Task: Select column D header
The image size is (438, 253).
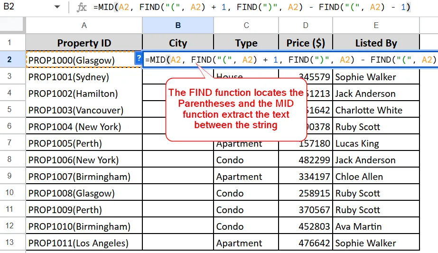Action: 306,26
